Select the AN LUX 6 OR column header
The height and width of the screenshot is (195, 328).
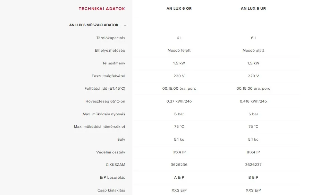[179, 9]
